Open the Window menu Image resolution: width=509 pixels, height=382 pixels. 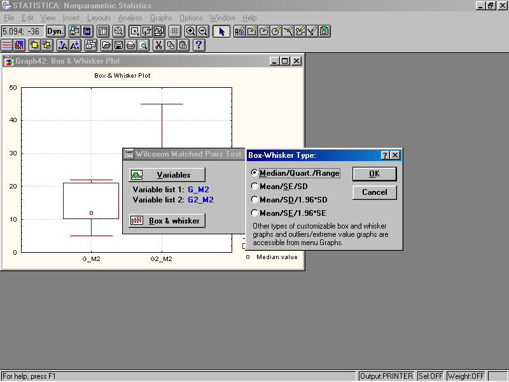click(222, 18)
